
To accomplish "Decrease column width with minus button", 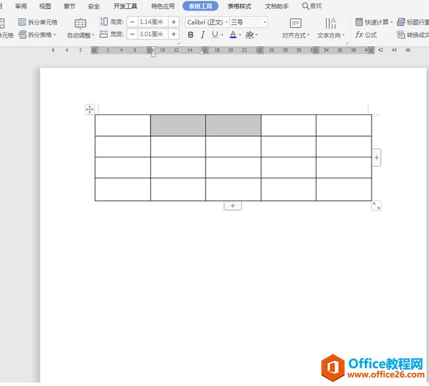I will coord(132,34).
